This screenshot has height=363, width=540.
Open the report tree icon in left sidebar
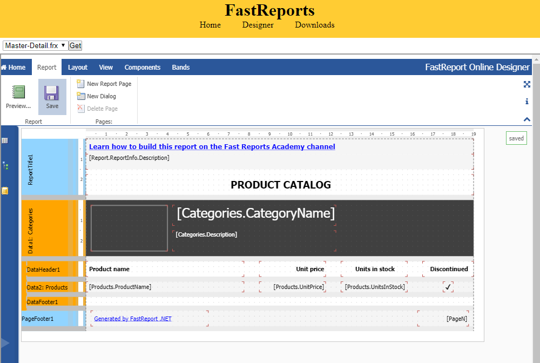5,166
